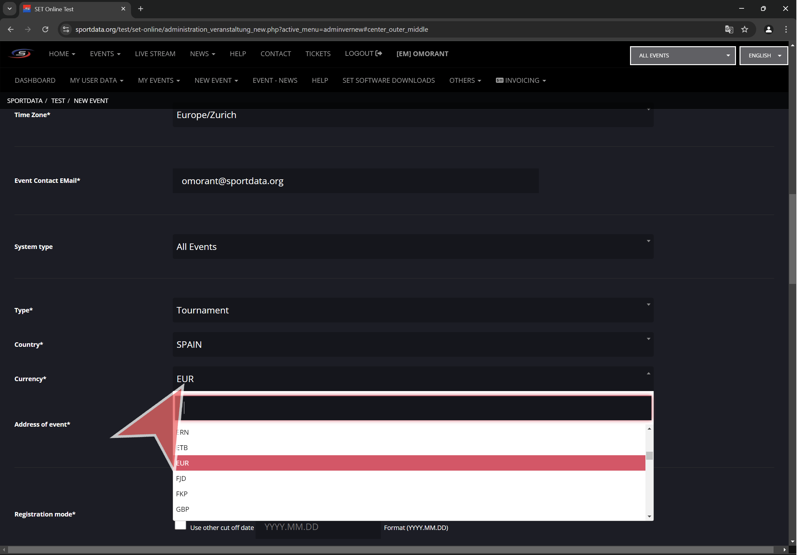Click the LOGOUT link
This screenshot has width=797, height=555.
tap(363, 54)
